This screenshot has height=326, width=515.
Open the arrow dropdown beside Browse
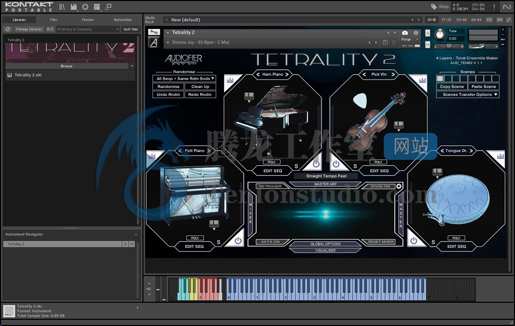(132, 66)
